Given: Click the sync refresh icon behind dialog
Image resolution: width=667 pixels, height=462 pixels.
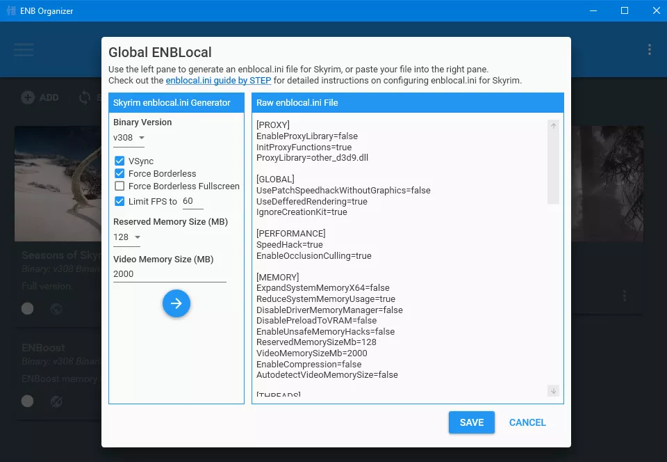Looking at the screenshot, I should tap(85, 97).
